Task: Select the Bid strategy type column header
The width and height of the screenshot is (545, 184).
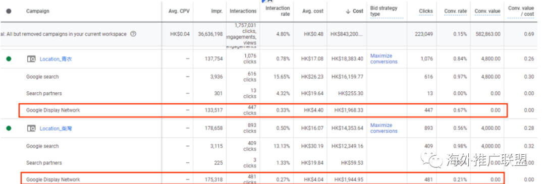Action: 384,11
